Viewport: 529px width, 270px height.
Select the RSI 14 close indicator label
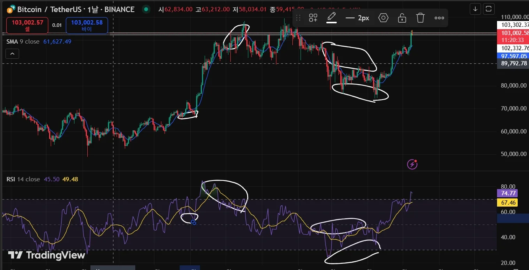(x=23, y=179)
